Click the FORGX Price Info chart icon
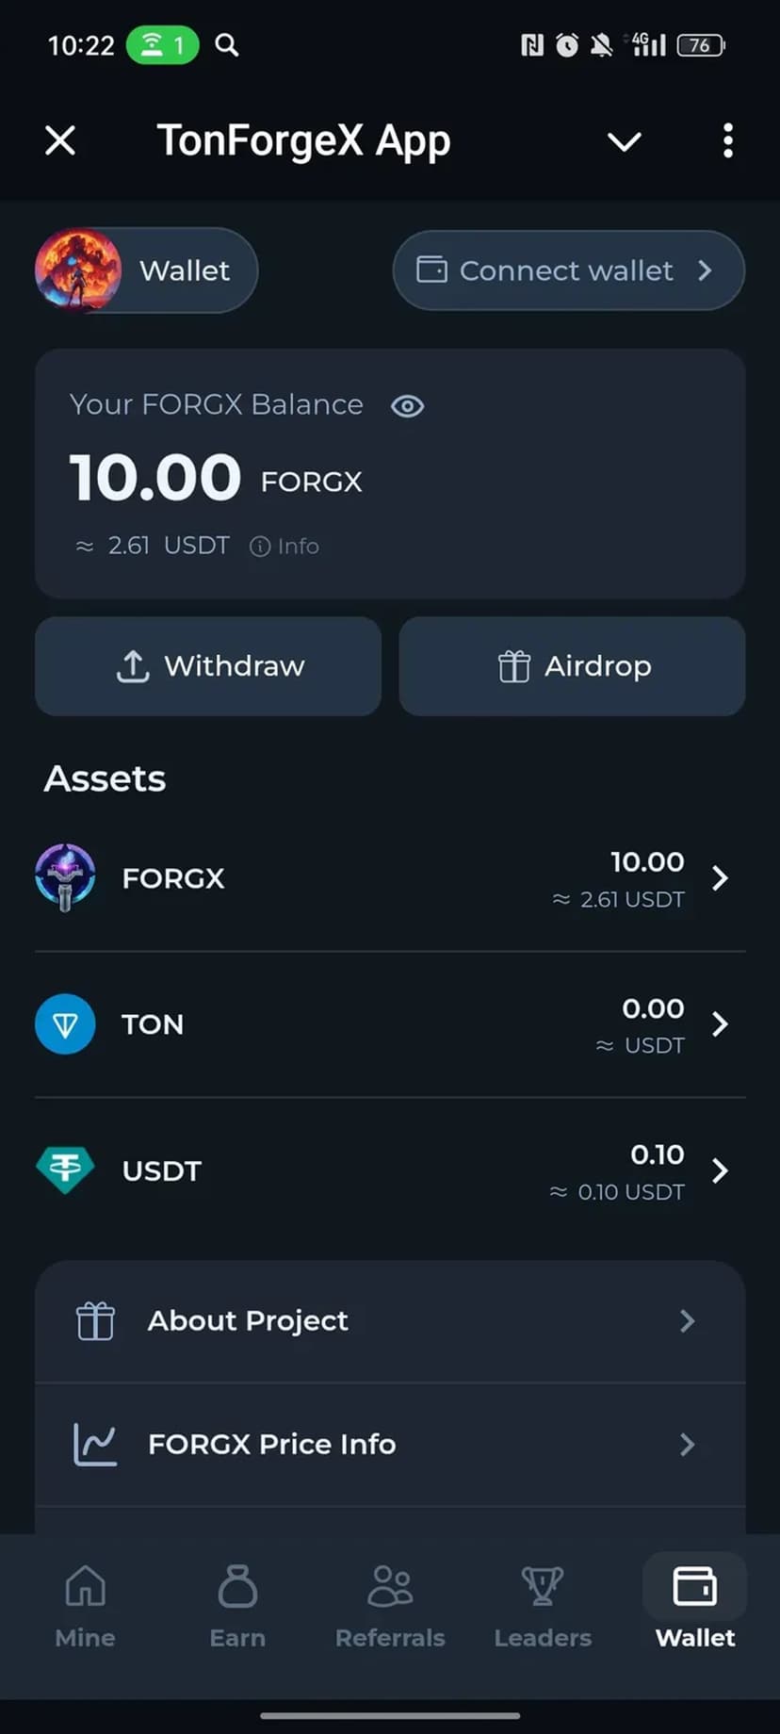The image size is (780, 1734). pos(95,1444)
